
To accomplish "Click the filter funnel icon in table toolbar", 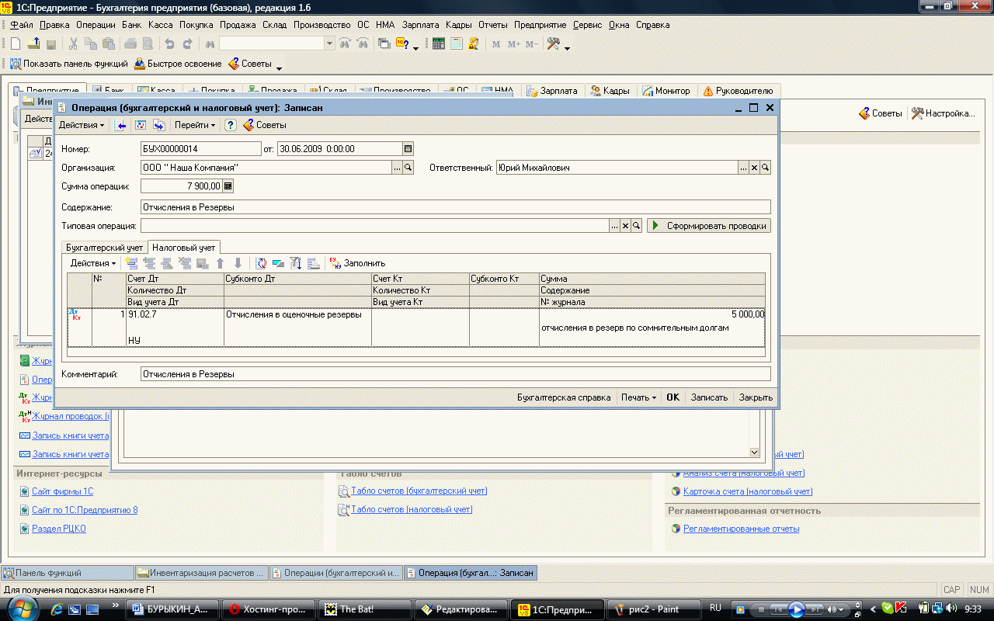I will click(x=295, y=263).
